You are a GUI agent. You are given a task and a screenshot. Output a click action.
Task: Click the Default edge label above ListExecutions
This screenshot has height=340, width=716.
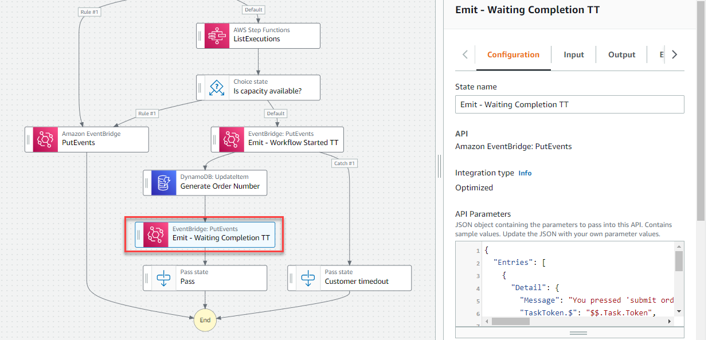(x=253, y=10)
